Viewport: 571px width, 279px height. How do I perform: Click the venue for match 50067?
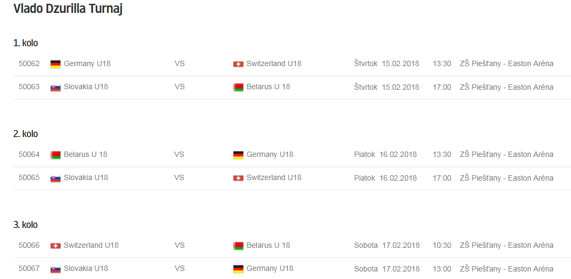pyautogui.click(x=506, y=268)
